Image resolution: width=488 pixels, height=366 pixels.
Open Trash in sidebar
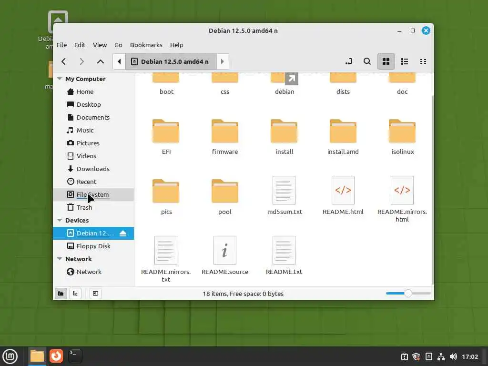93,207
